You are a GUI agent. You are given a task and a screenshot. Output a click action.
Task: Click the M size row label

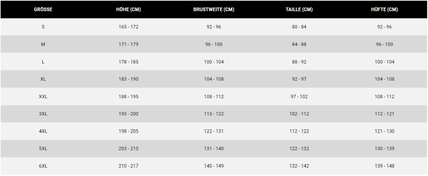point(43,44)
